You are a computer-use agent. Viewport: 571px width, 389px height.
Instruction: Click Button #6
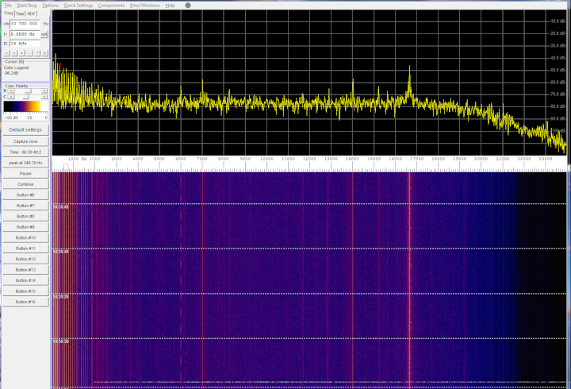(x=25, y=195)
